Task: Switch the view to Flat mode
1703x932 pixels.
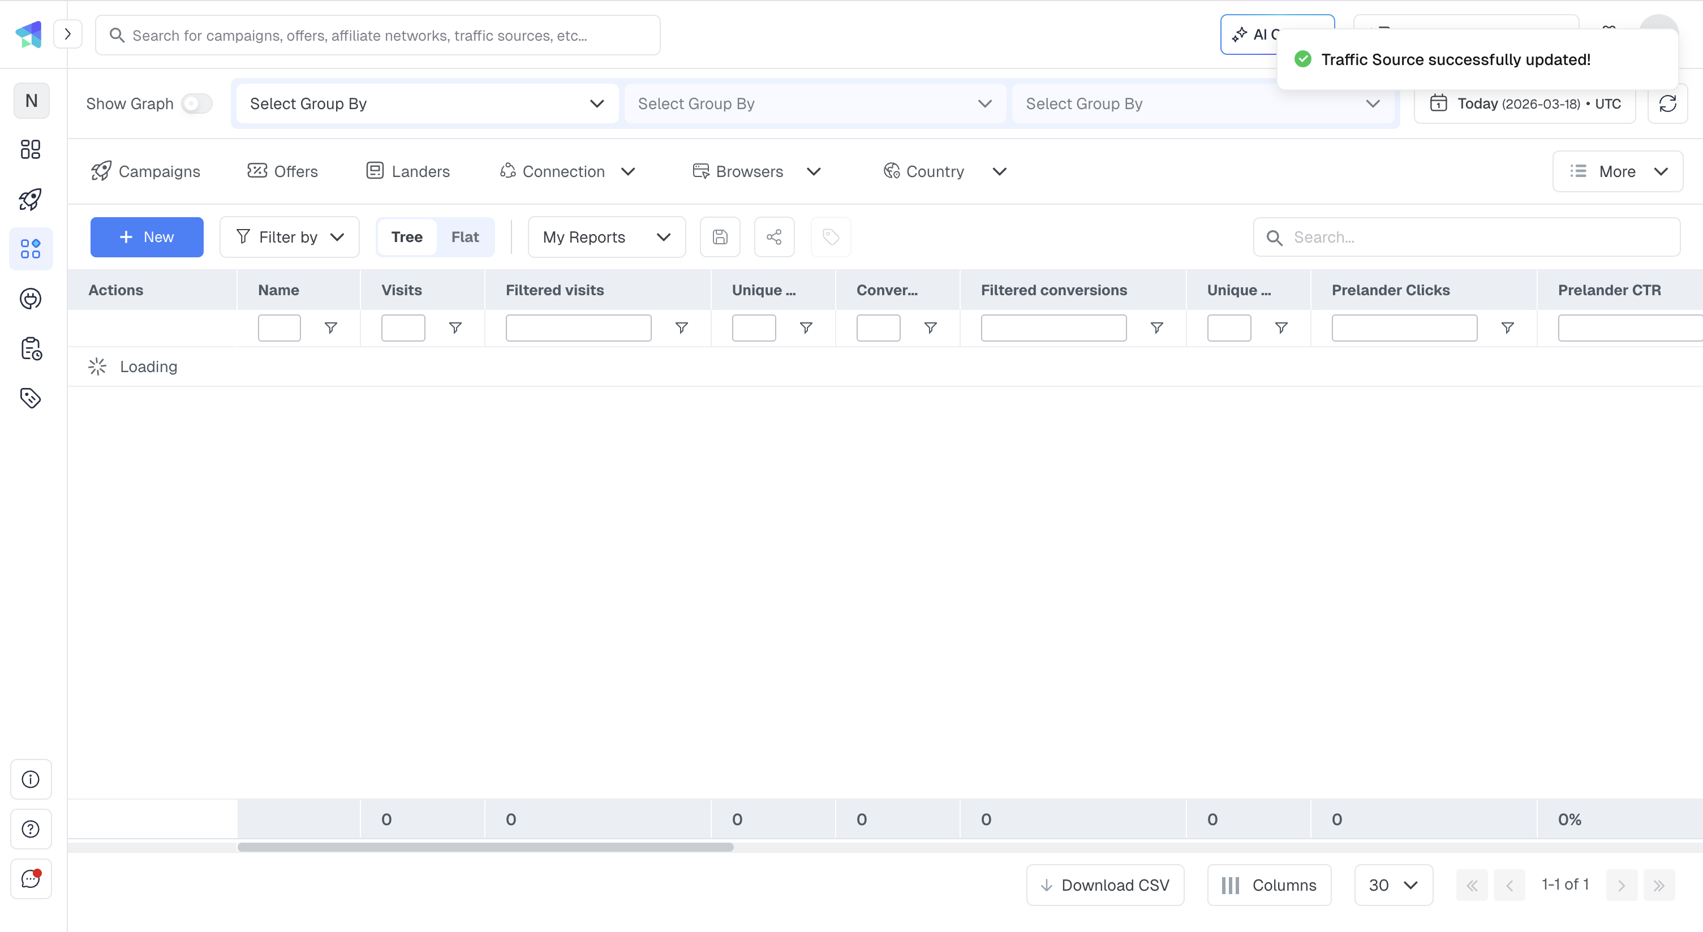Action: 465,236
